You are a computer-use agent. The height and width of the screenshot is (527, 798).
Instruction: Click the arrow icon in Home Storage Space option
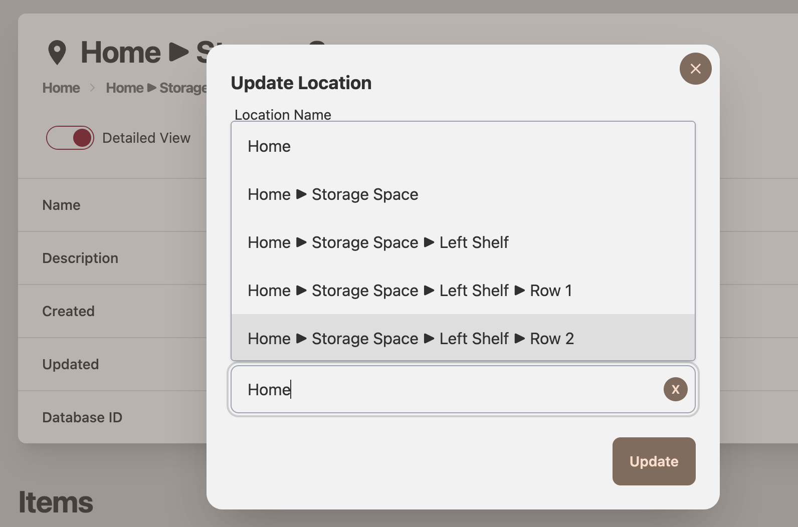click(300, 195)
